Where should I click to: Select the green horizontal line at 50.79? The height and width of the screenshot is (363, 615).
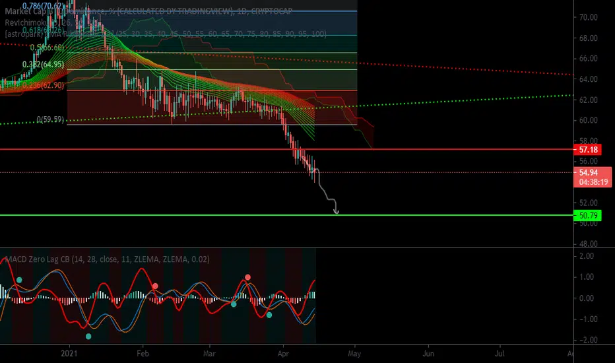(x=286, y=215)
